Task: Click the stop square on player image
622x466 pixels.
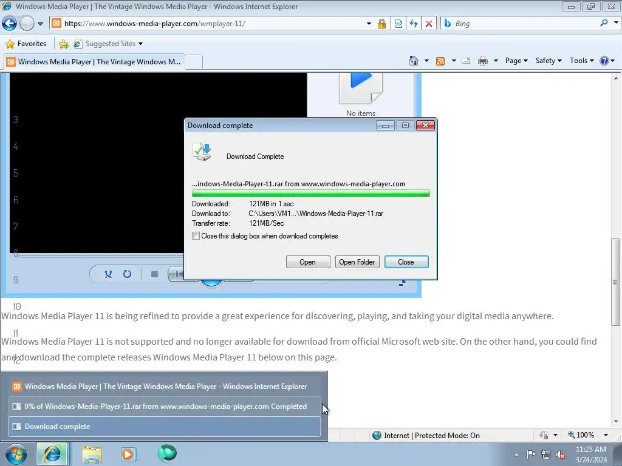Action: [155, 274]
